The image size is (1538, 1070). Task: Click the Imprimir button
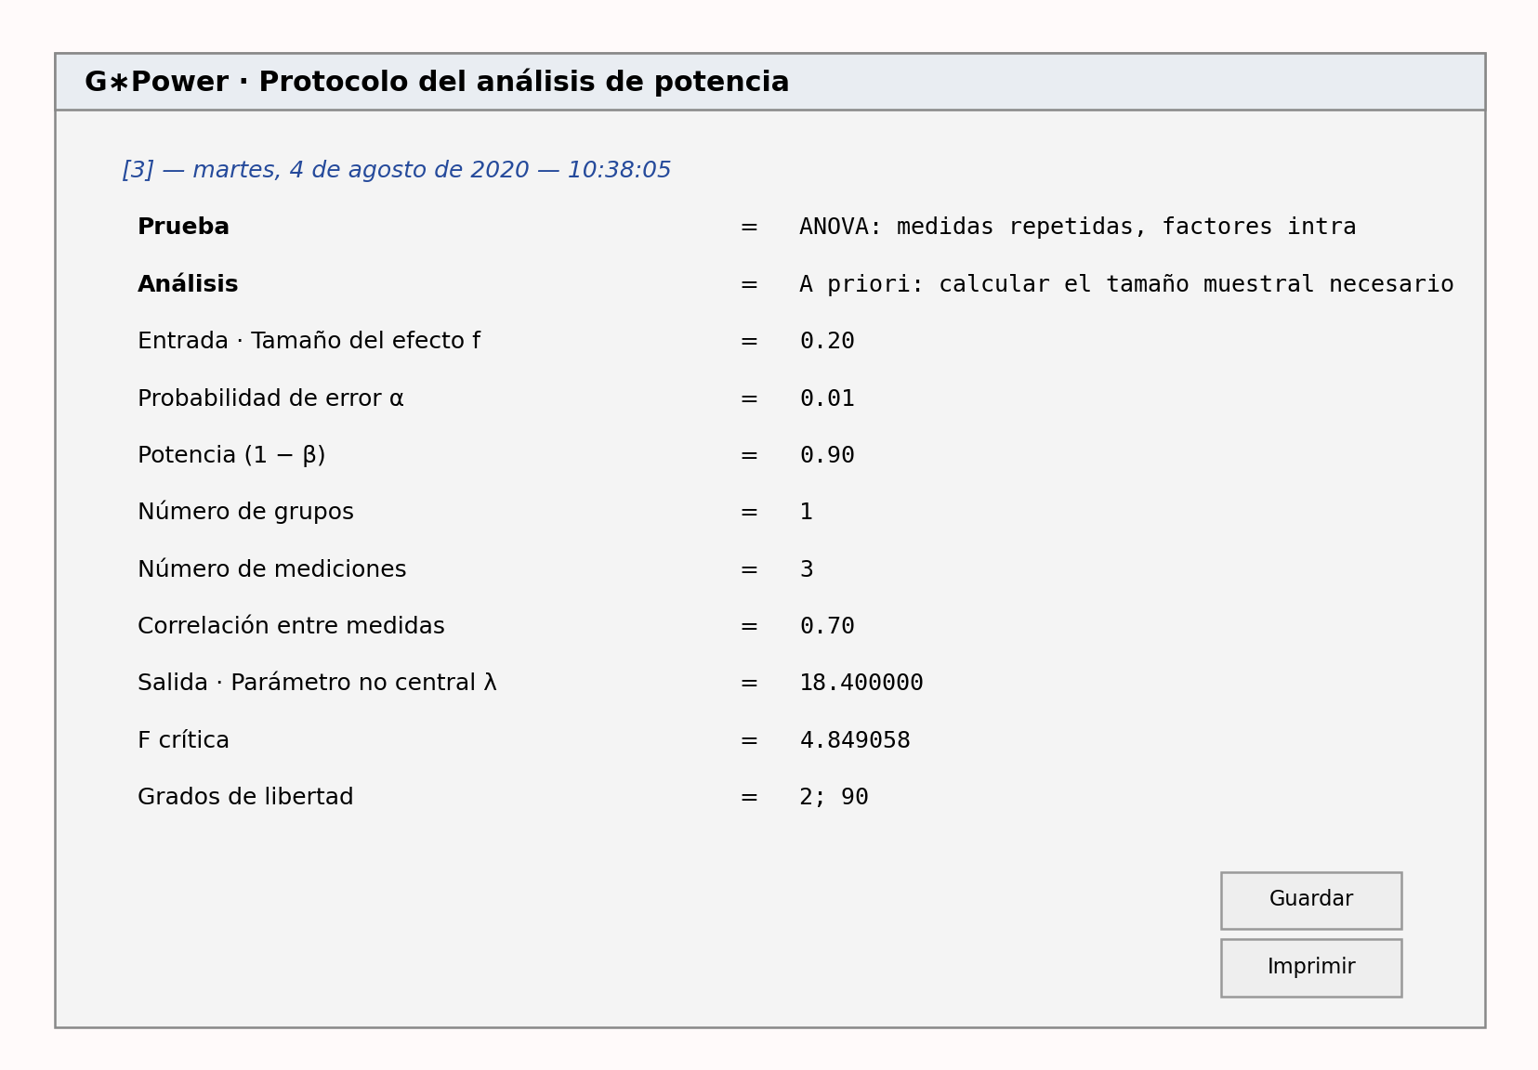(1311, 968)
